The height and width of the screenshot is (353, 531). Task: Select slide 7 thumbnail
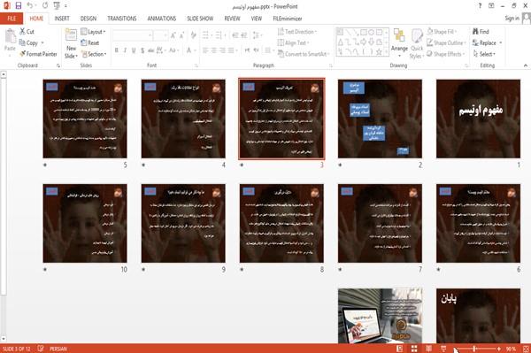pos(380,223)
